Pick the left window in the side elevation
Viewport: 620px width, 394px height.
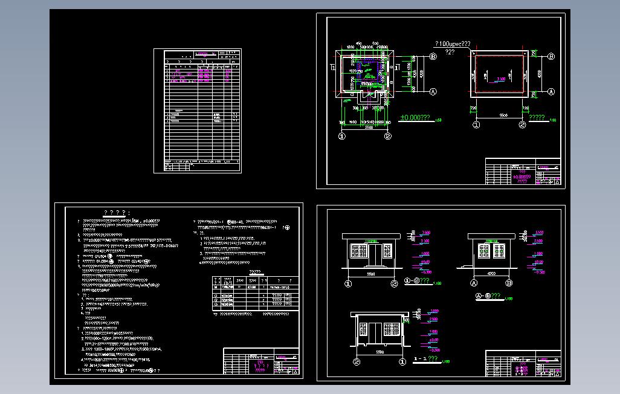[484, 251]
